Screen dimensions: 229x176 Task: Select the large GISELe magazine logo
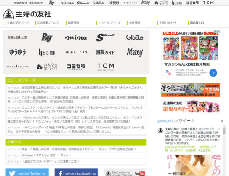pyautogui.click(x=135, y=37)
